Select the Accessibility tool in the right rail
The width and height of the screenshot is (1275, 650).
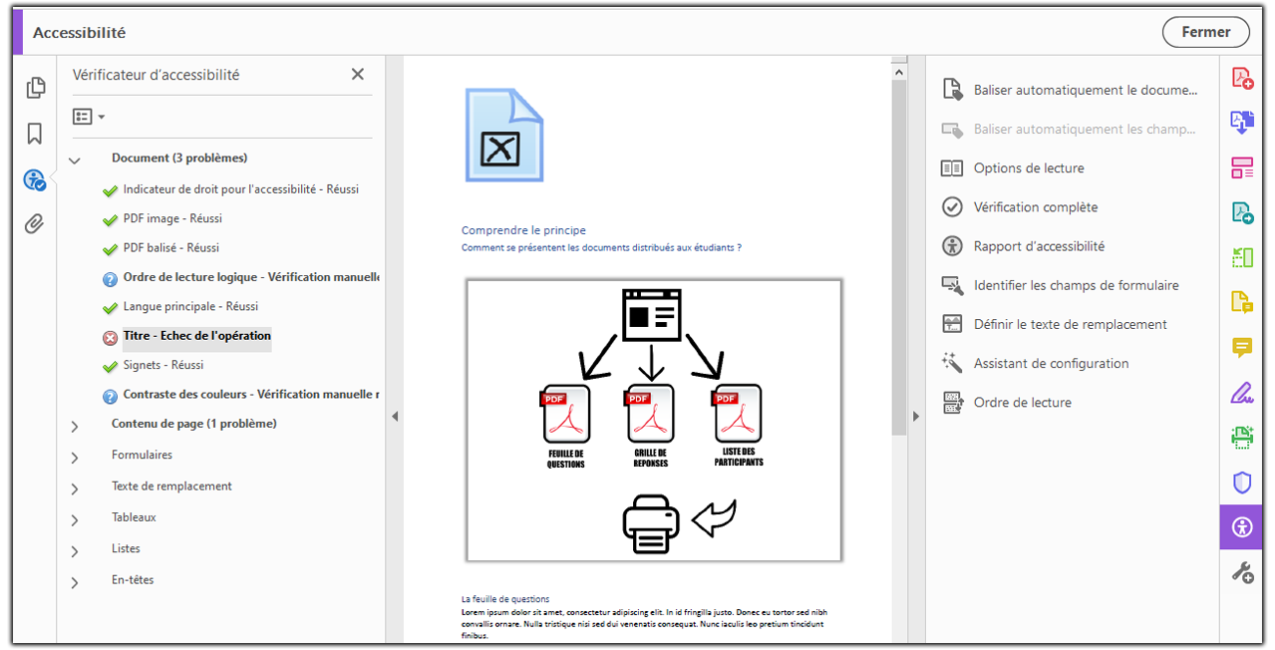tap(1241, 526)
